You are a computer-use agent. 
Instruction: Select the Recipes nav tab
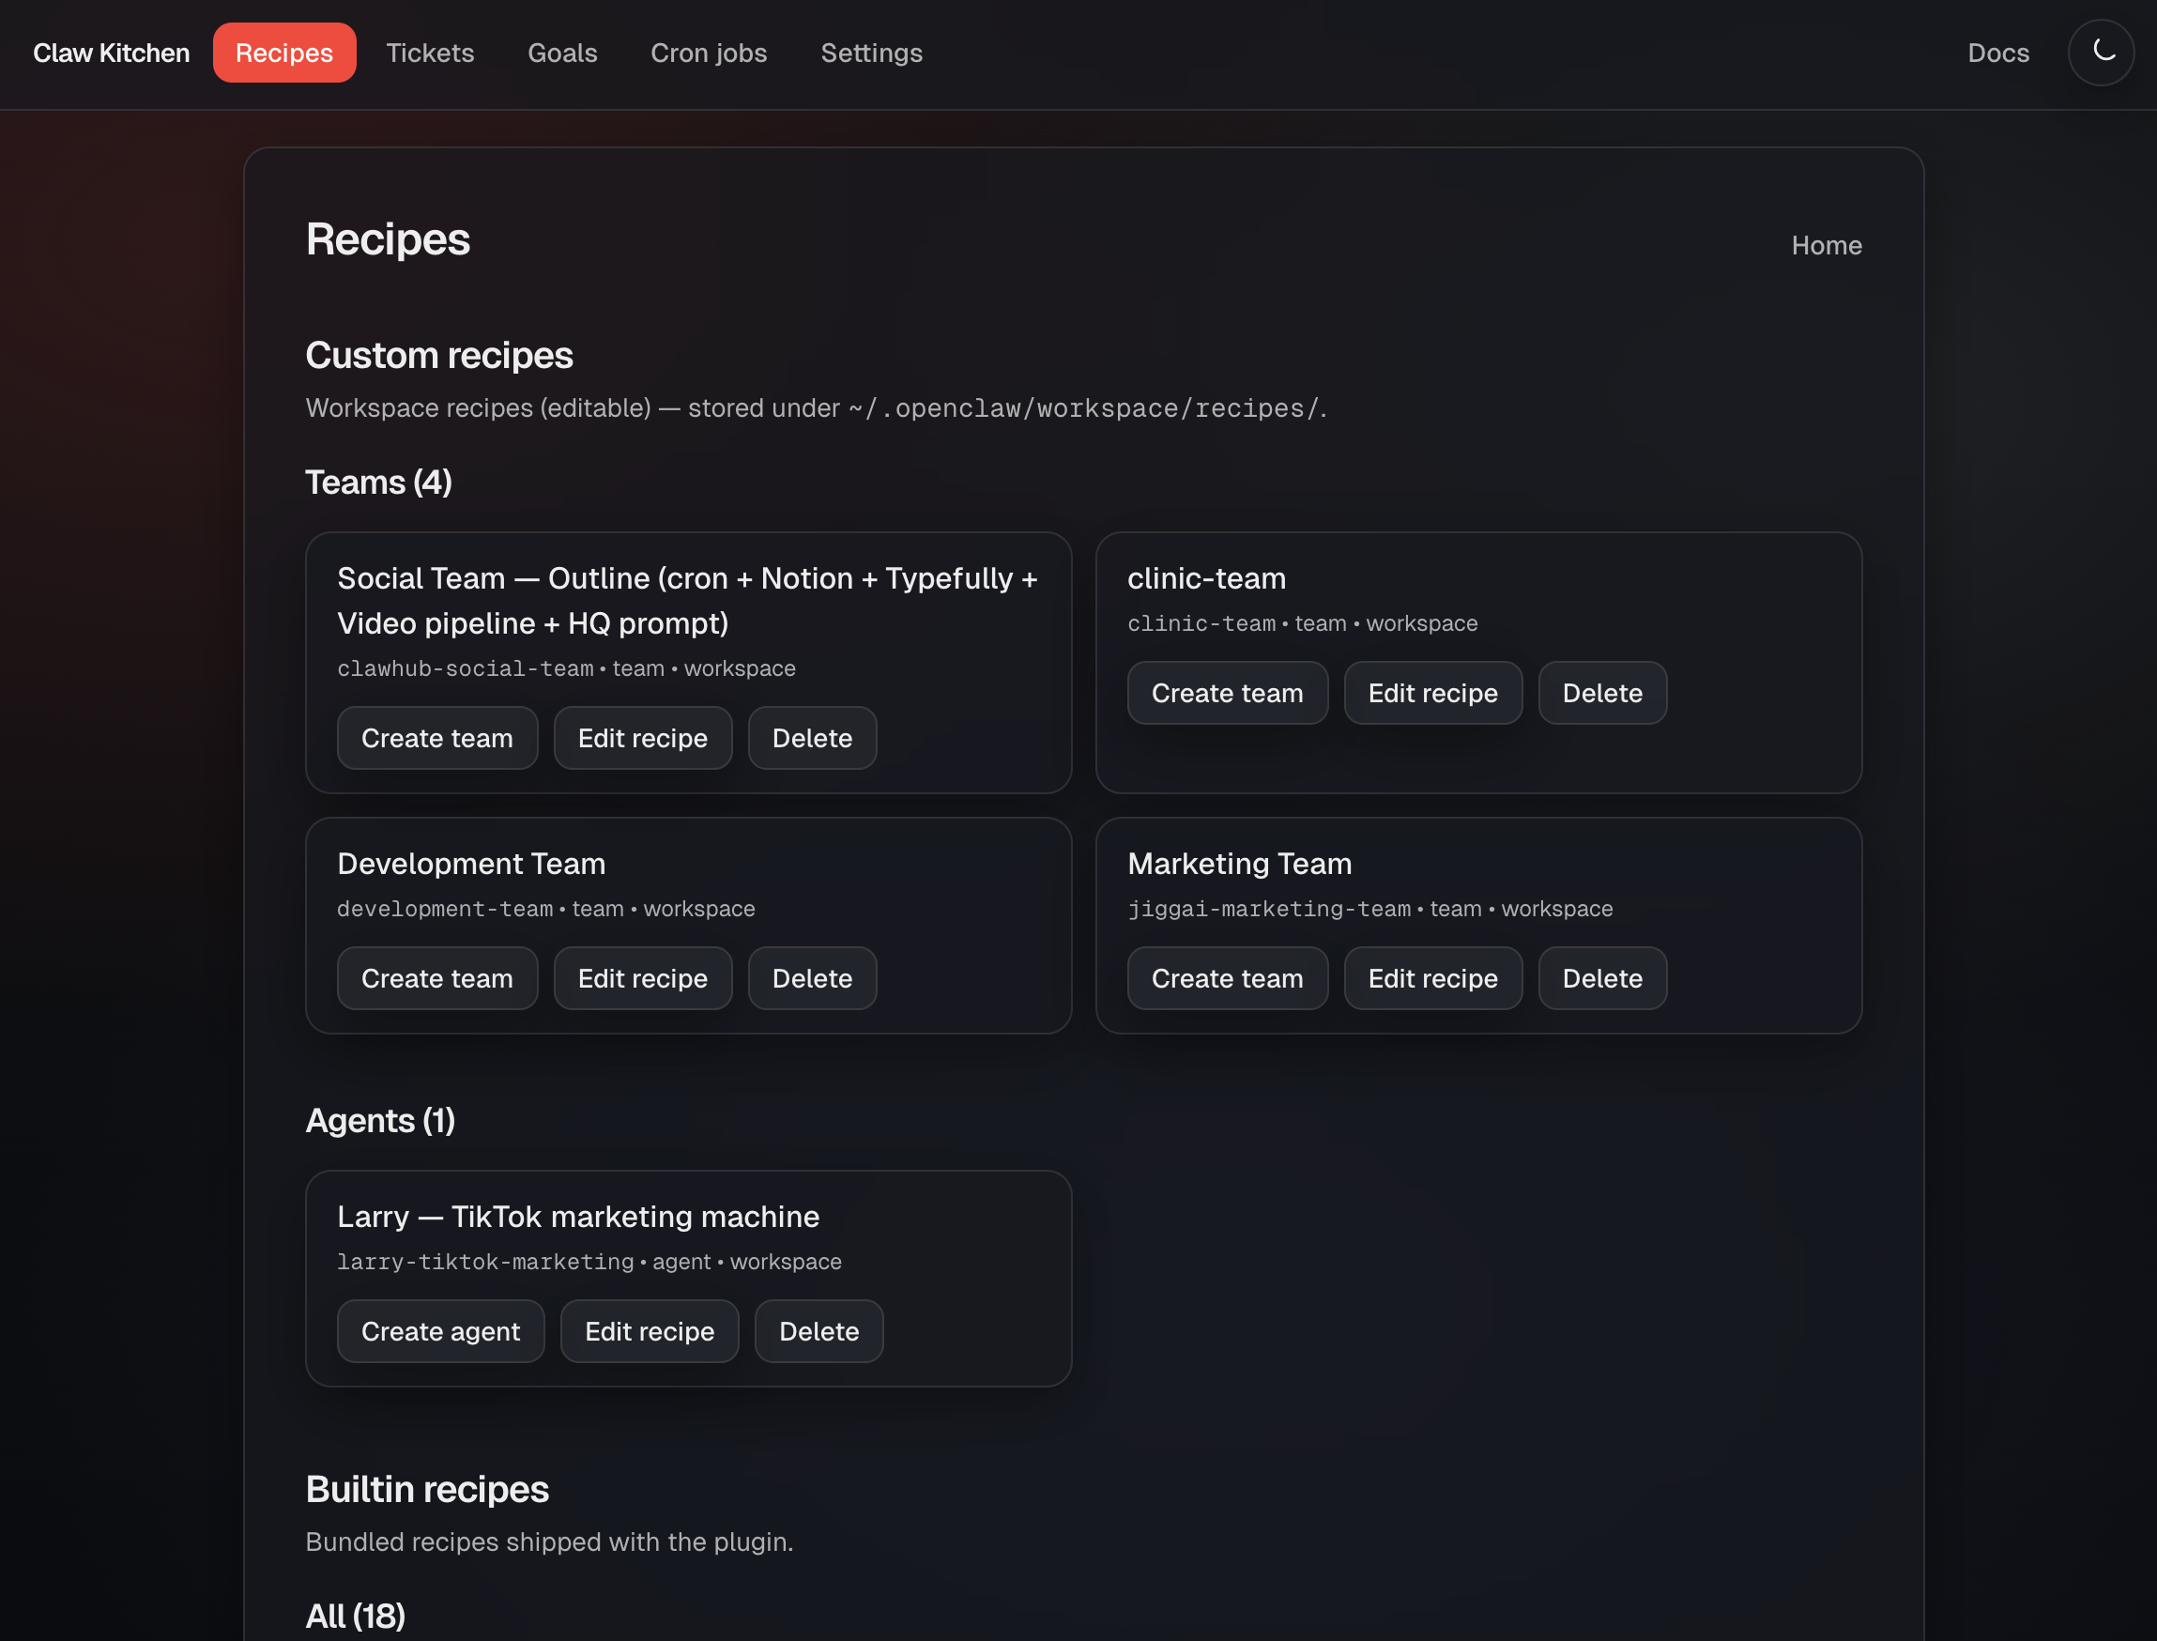[284, 53]
